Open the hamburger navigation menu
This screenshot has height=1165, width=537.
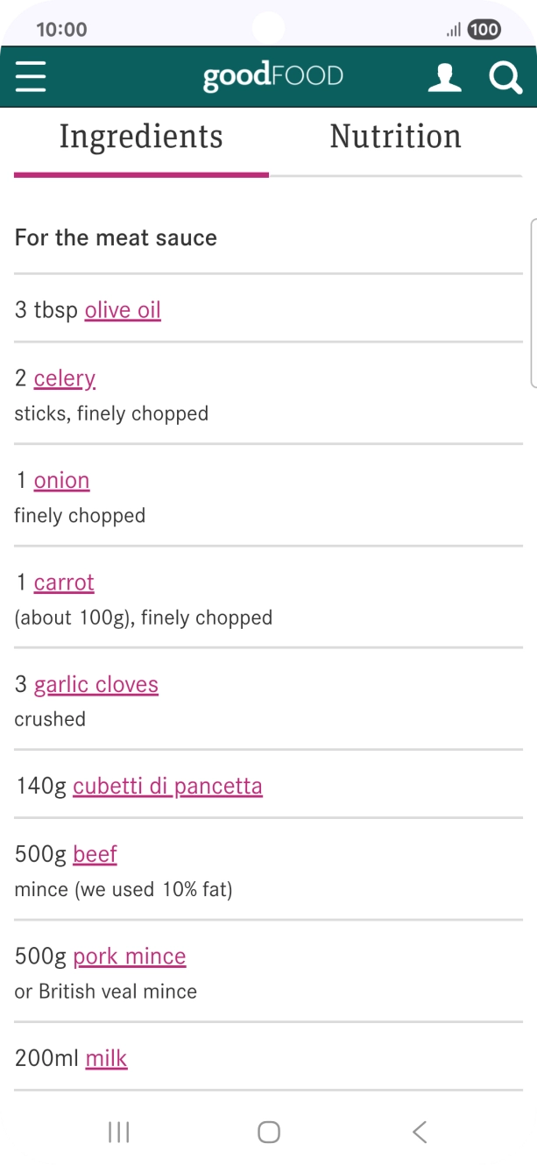pyautogui.click(x=31, y=77)
